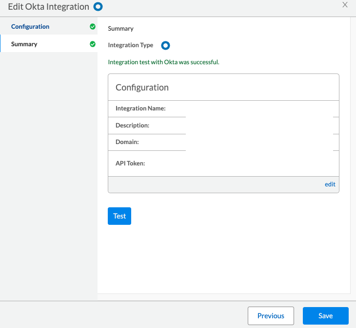The width and height of the screenshot is (356, 328).
Task: Click the Summary heading in main panel
Action: [120, 29]
